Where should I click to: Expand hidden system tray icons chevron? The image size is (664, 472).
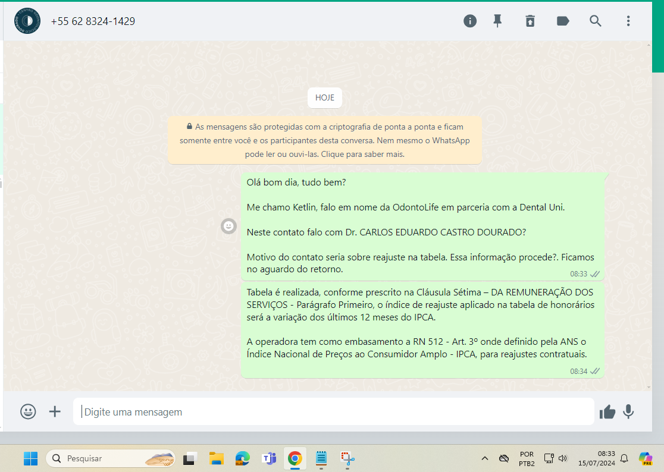[x=485, y=458]
